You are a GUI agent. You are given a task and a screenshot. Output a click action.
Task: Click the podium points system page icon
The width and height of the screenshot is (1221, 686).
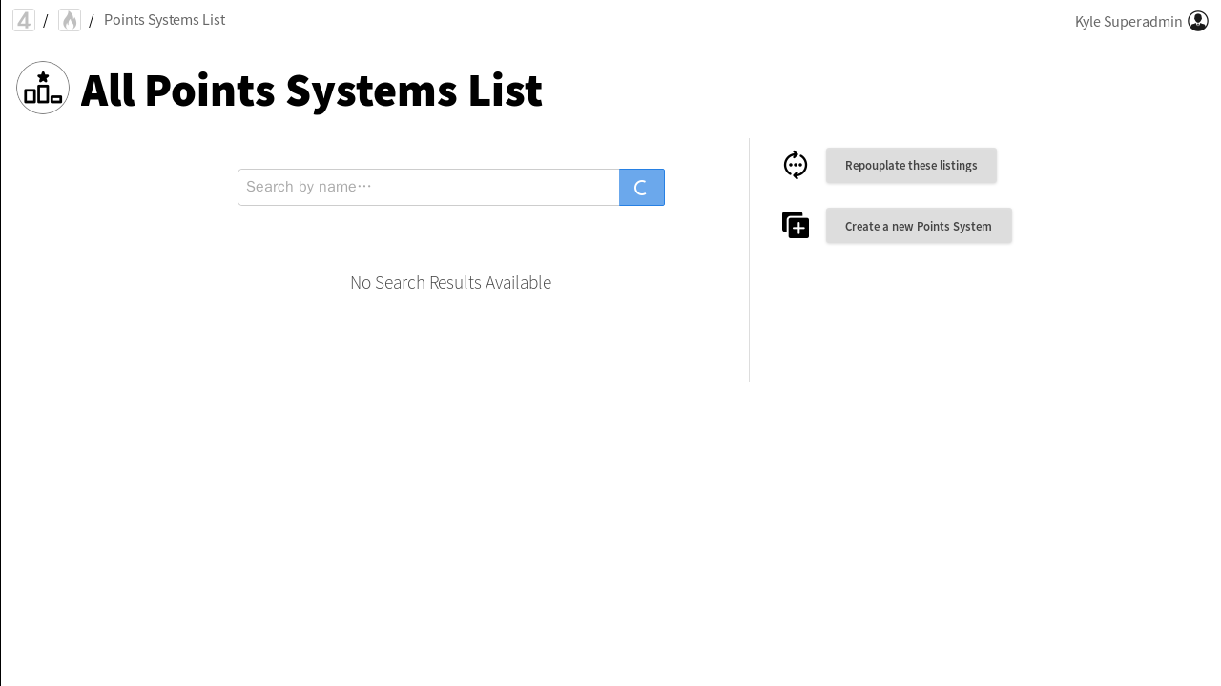pos(43,88)
